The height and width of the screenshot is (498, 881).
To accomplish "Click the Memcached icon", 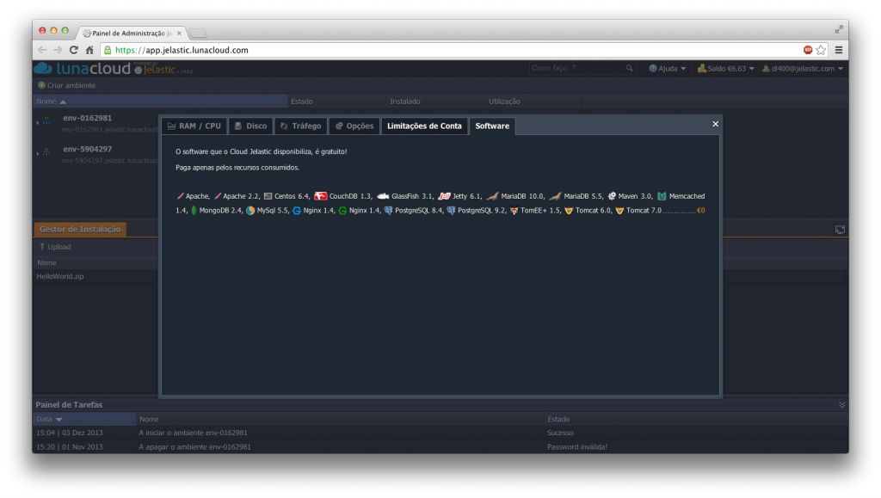I will 662,196.
